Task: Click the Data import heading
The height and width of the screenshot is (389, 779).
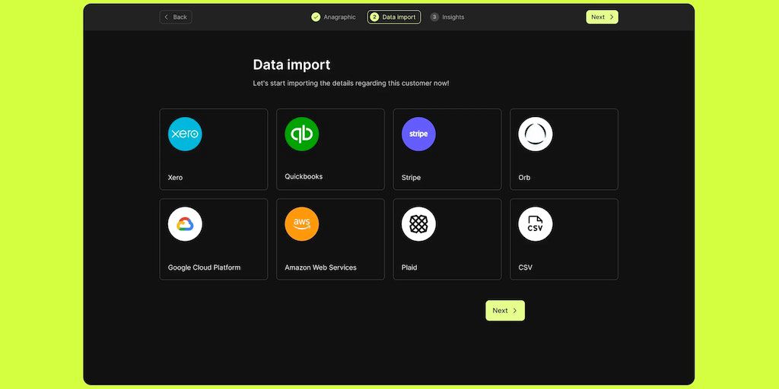Action: tap(291, 65)
